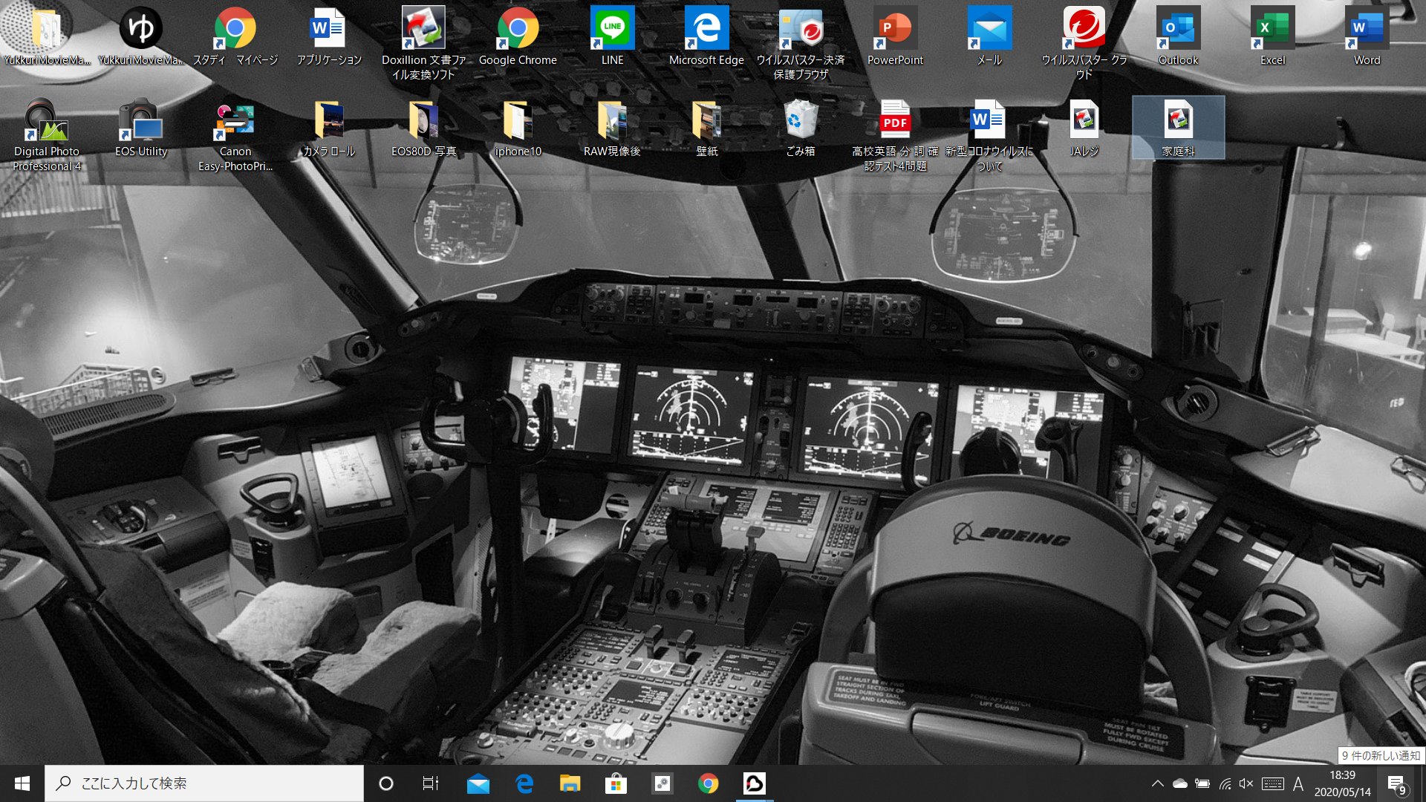The image size is (1426, 802).
Task: Select the 新型コロナウイルスについて Word file
Action: point(989,134)
